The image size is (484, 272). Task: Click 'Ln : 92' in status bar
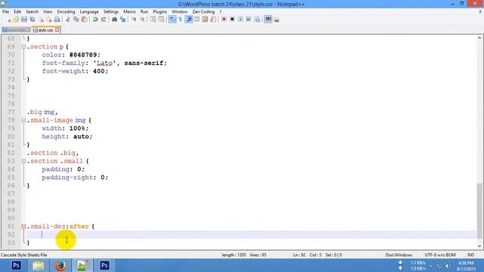coord(299,255)
